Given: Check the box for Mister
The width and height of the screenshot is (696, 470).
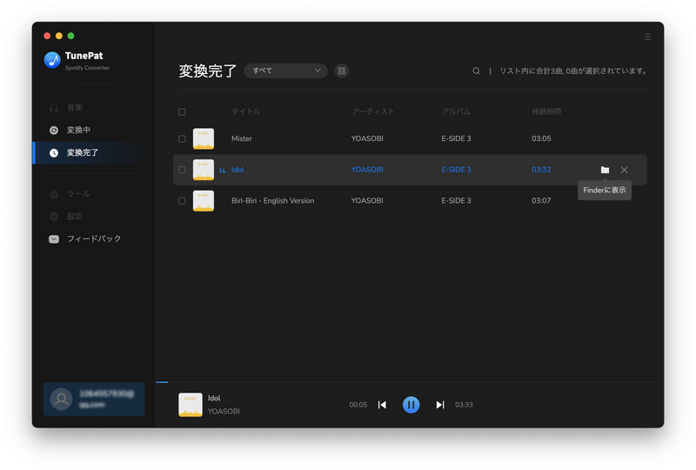Looking at the screenshot, I should [182, 138].
